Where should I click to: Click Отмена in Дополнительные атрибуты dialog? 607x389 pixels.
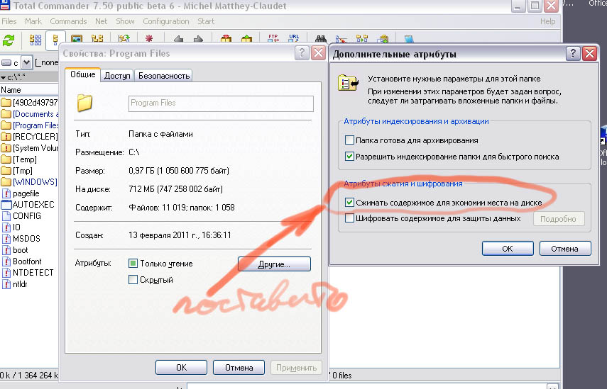coord(565,249)
